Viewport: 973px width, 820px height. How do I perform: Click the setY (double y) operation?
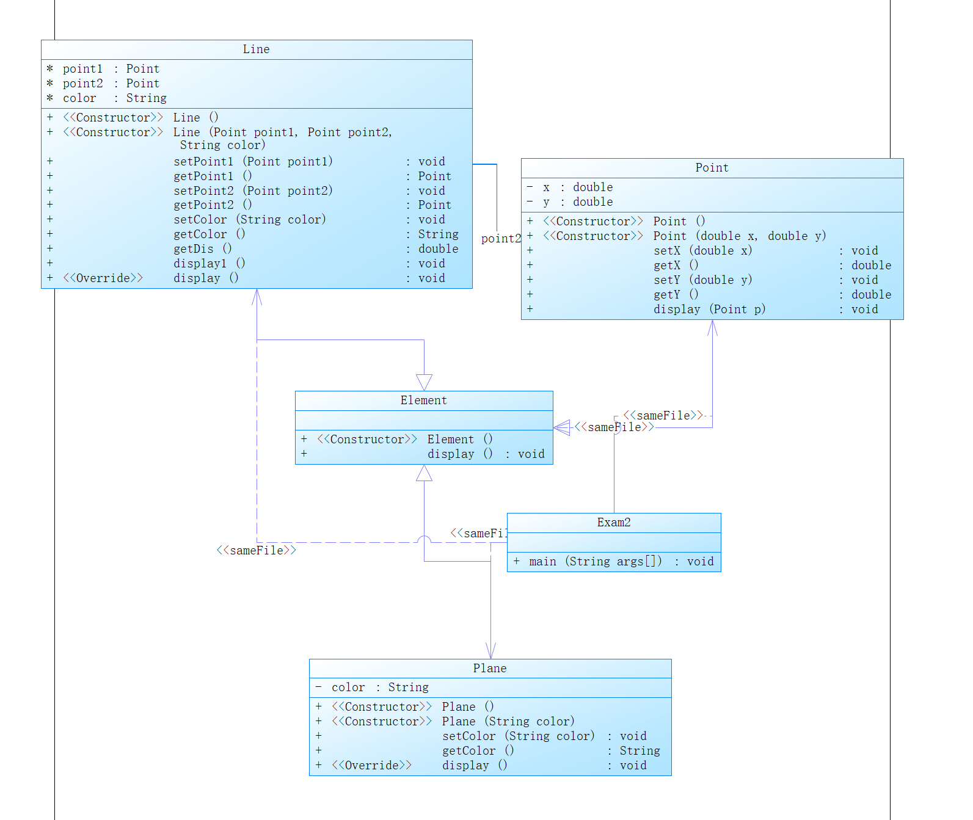coord(703,280)
